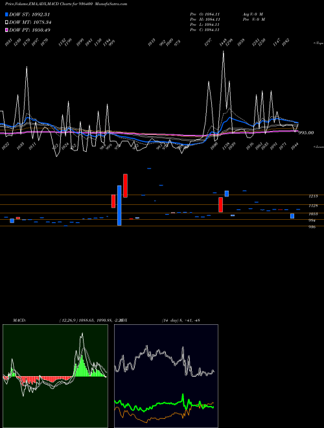Select the DOW ST: 1092.31 legend label
Screen dimensions: 324x428
coord(29,14)
